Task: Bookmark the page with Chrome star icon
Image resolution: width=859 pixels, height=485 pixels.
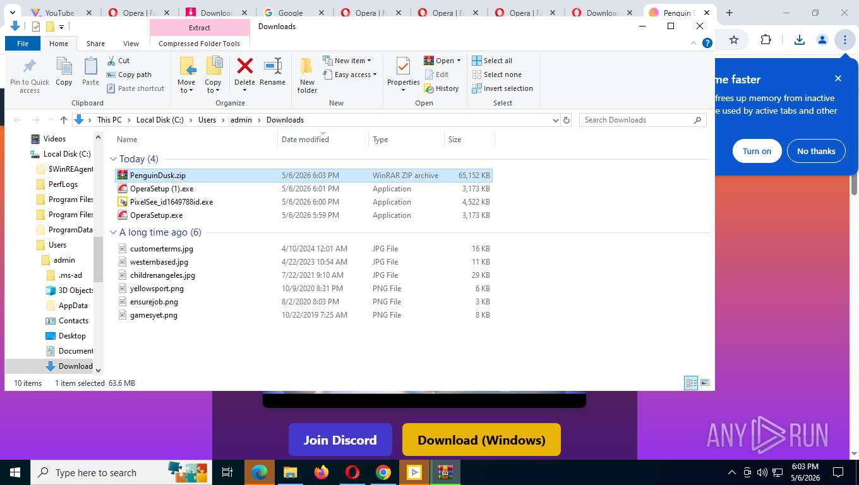Action: pos(734,40)
